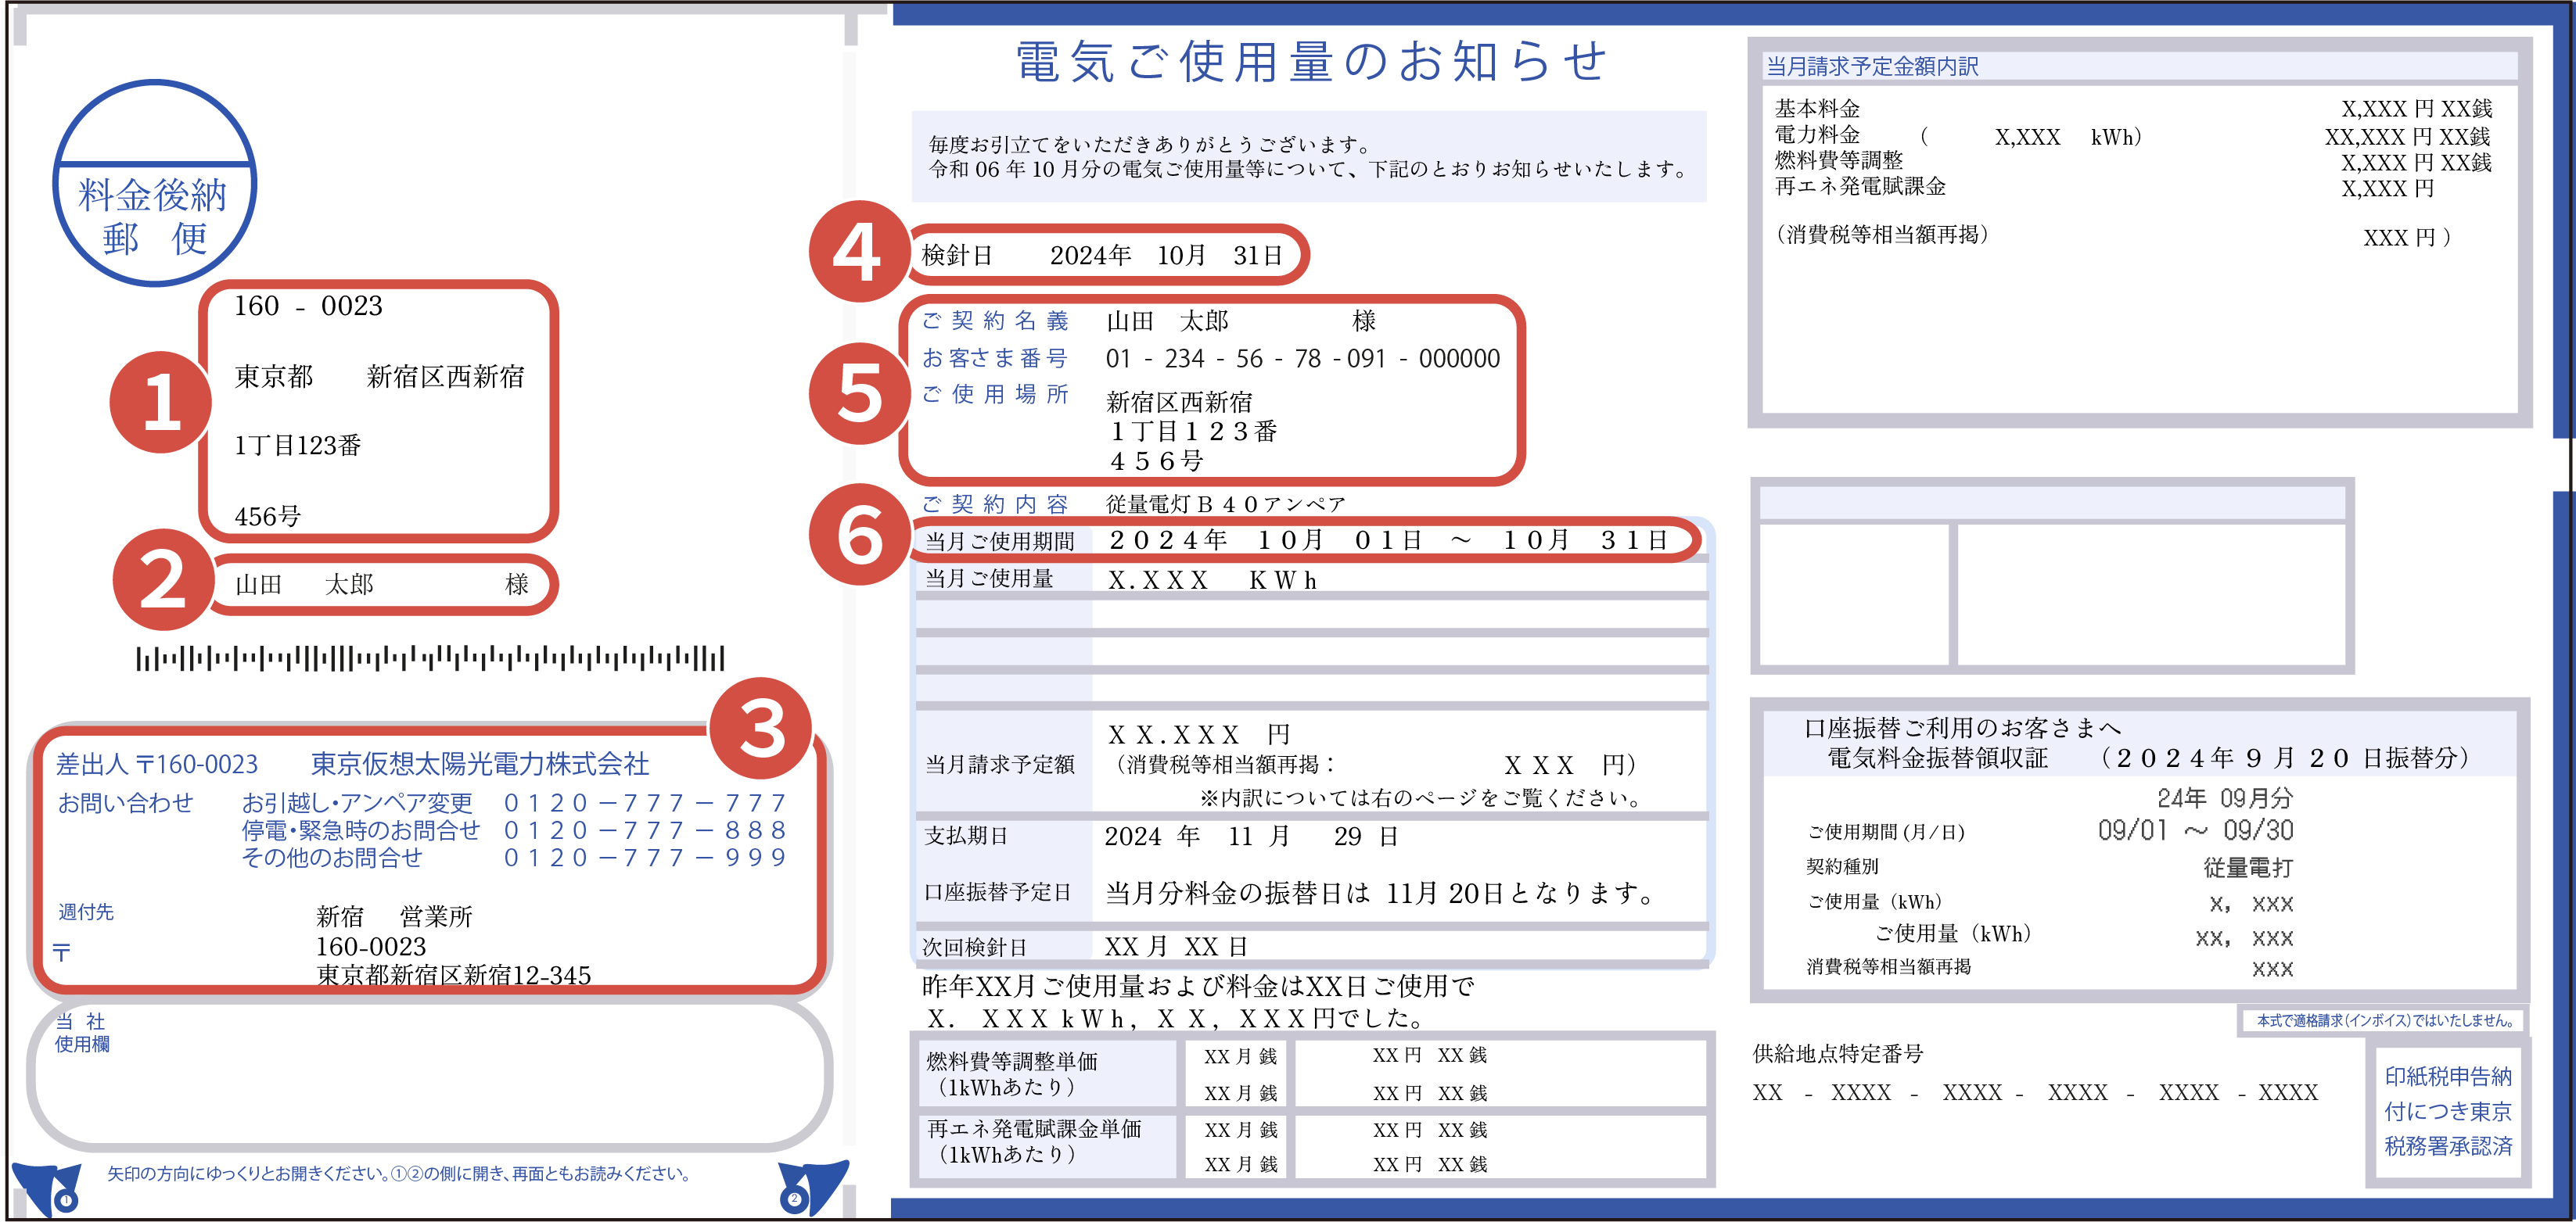
Task: Click the ご契約内容 label
Action: click(996, 504)
